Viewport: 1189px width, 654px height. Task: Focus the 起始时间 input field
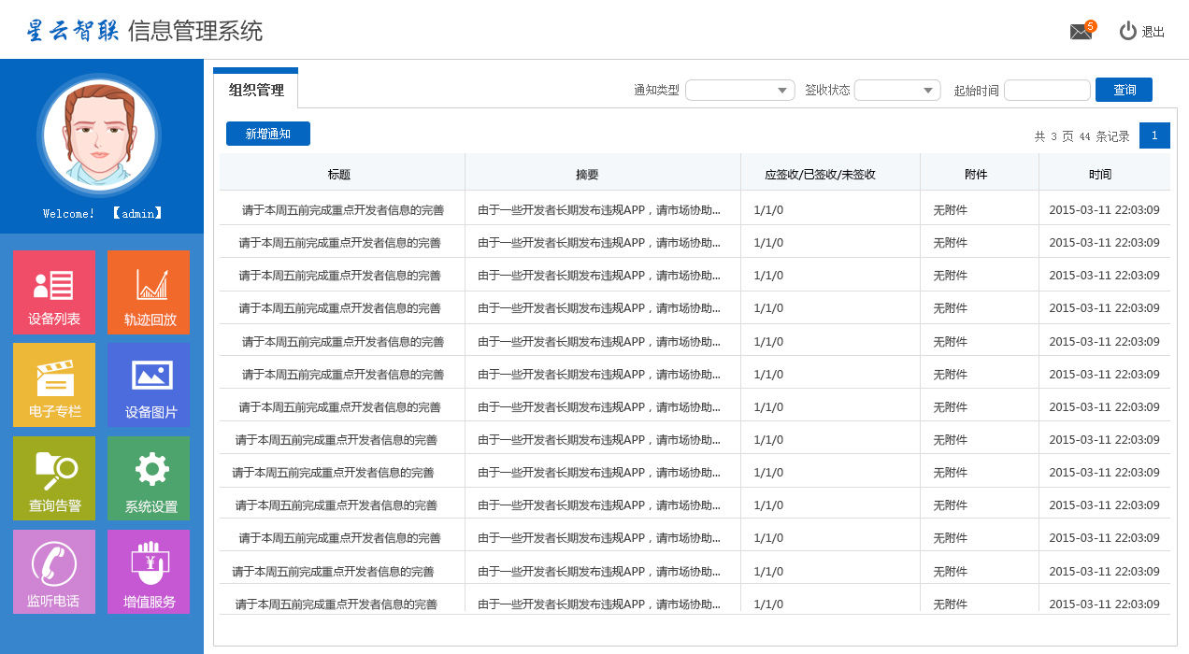pos(1047,90)
